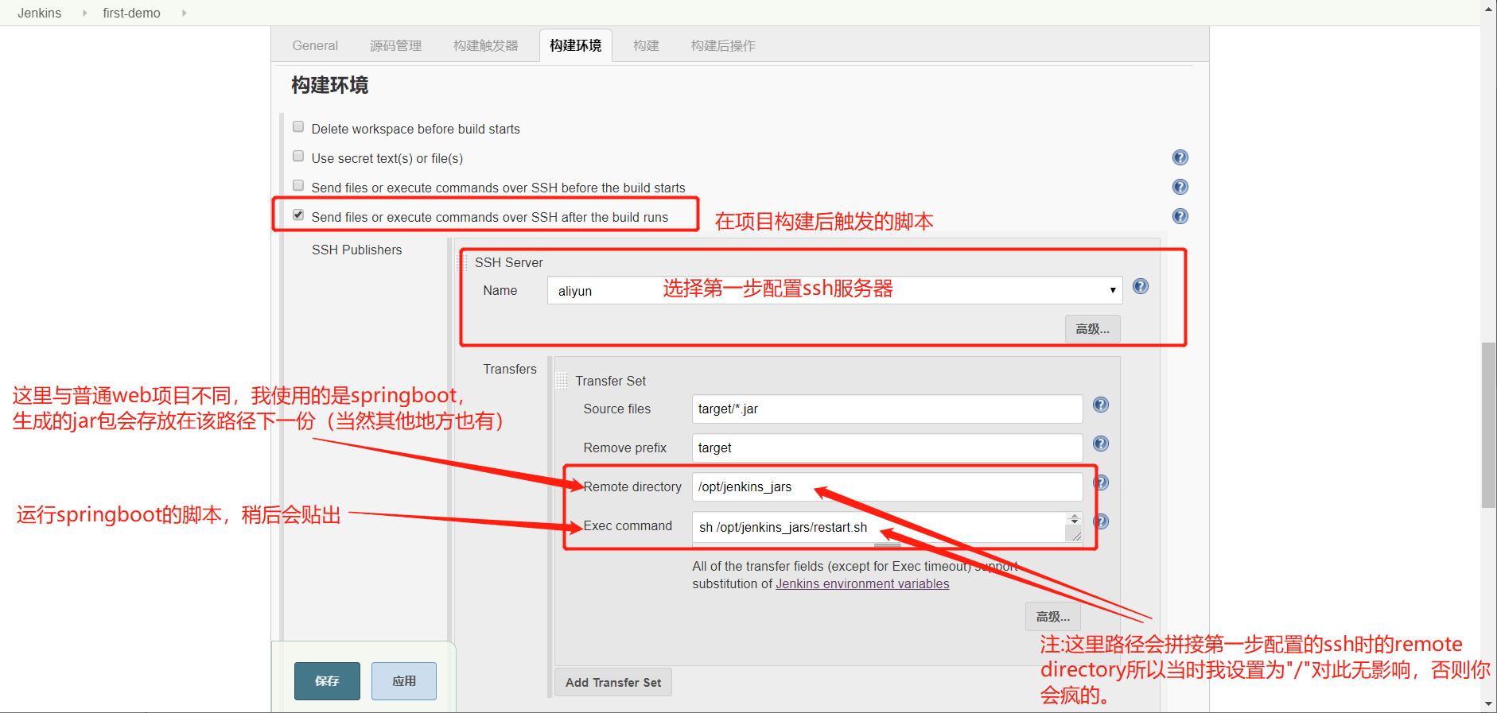Expand the breadcrumb arrow after Jenkins

click(x=84, y=14)
